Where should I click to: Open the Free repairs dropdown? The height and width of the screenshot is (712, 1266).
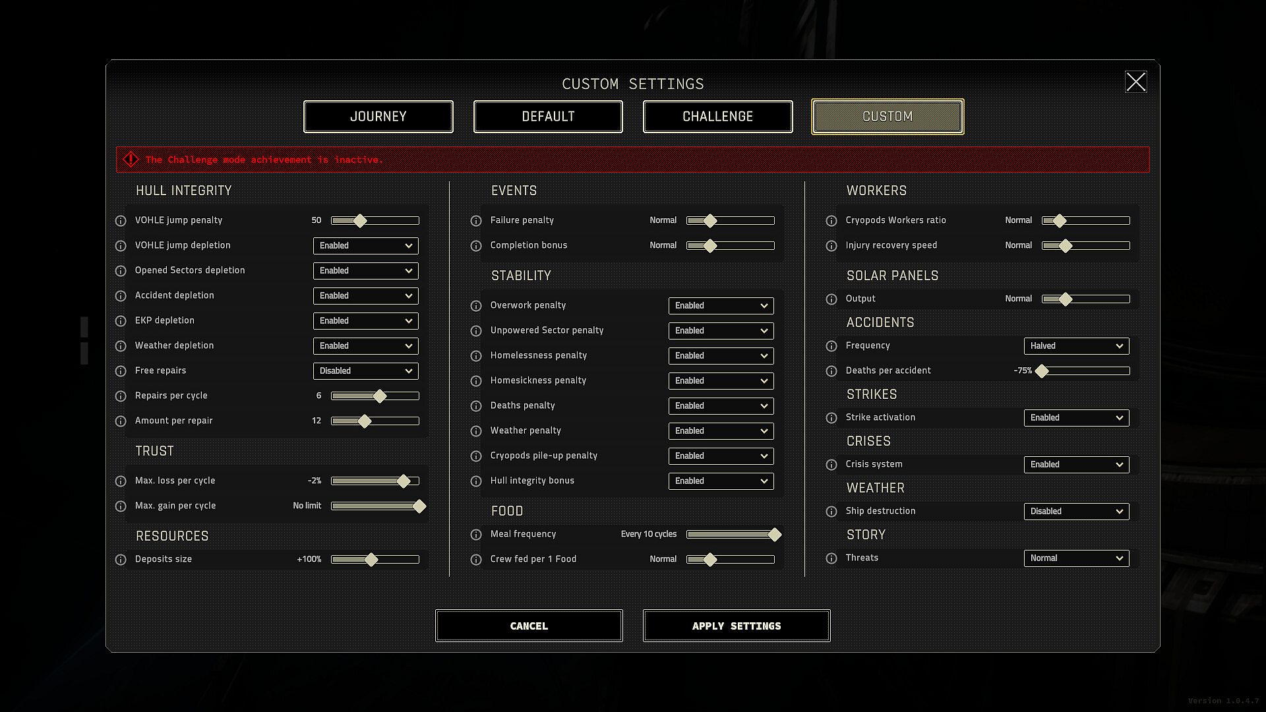[x=365, y=371]
